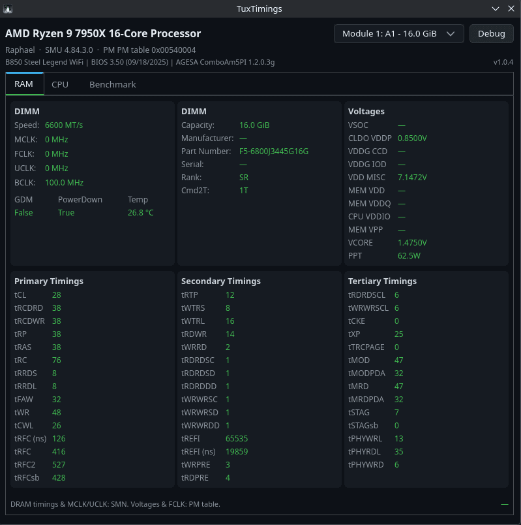Open the Module 1: A1 - 16.0 GiB dropdown
Image resolution: width=521 pixels, height=525 pixels.
[398, 33]
